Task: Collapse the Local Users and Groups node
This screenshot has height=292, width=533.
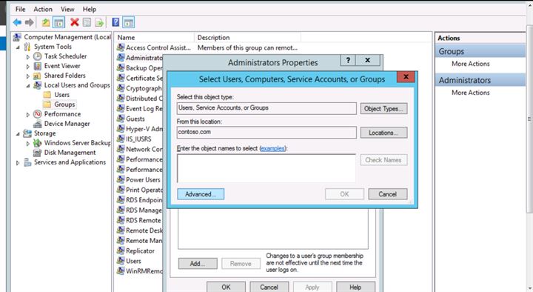Action: pyautogui.click(x=28, y=85)
